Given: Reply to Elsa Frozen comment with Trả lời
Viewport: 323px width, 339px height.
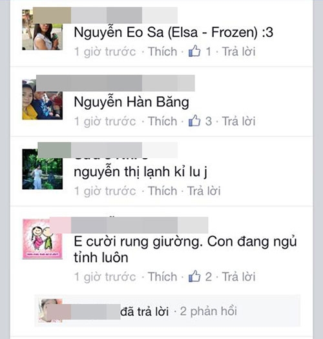Looking at the screenshot, I should (x=238, y=52).
